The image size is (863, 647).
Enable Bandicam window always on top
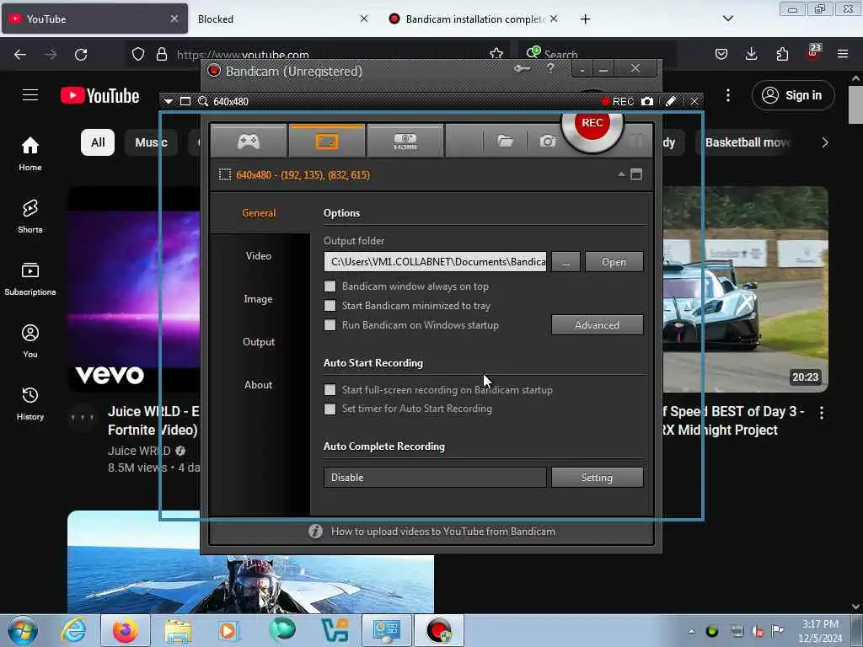(x=330, y=286)
